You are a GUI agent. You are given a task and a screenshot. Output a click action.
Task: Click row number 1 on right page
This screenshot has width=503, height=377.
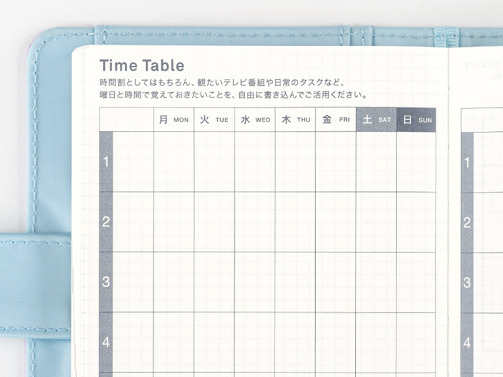pos(467,163)
